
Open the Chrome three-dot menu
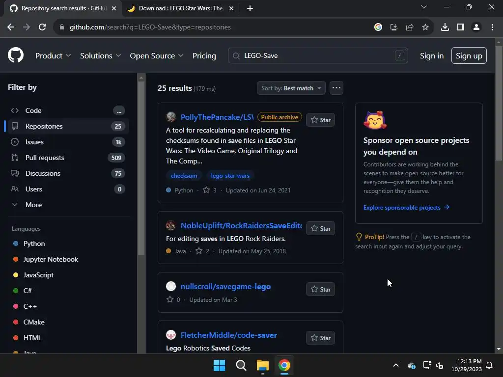pyautogui.click(x=492, y=27)
